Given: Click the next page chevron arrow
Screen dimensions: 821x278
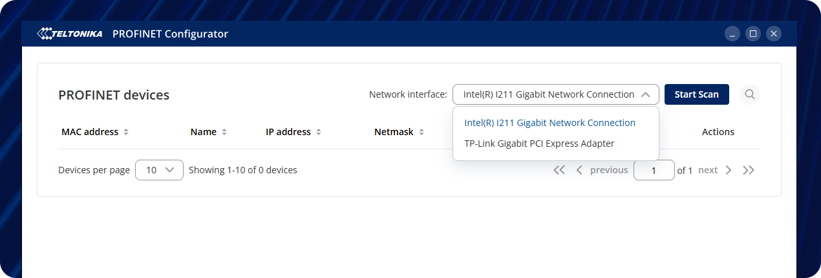Looking at the screenshot, I should point(729,170).
